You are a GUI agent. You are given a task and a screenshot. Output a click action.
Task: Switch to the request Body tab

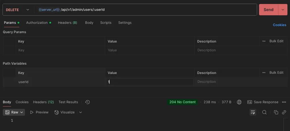pyautogui.click(x=89, y=22)
